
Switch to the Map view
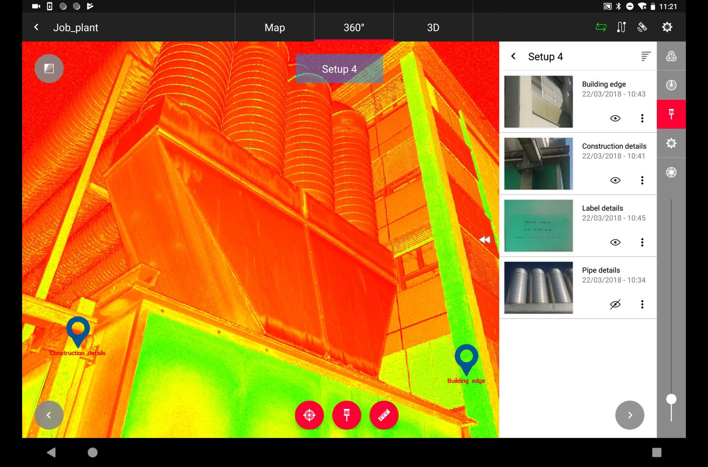pyautogui.click(x=274, y=27)
